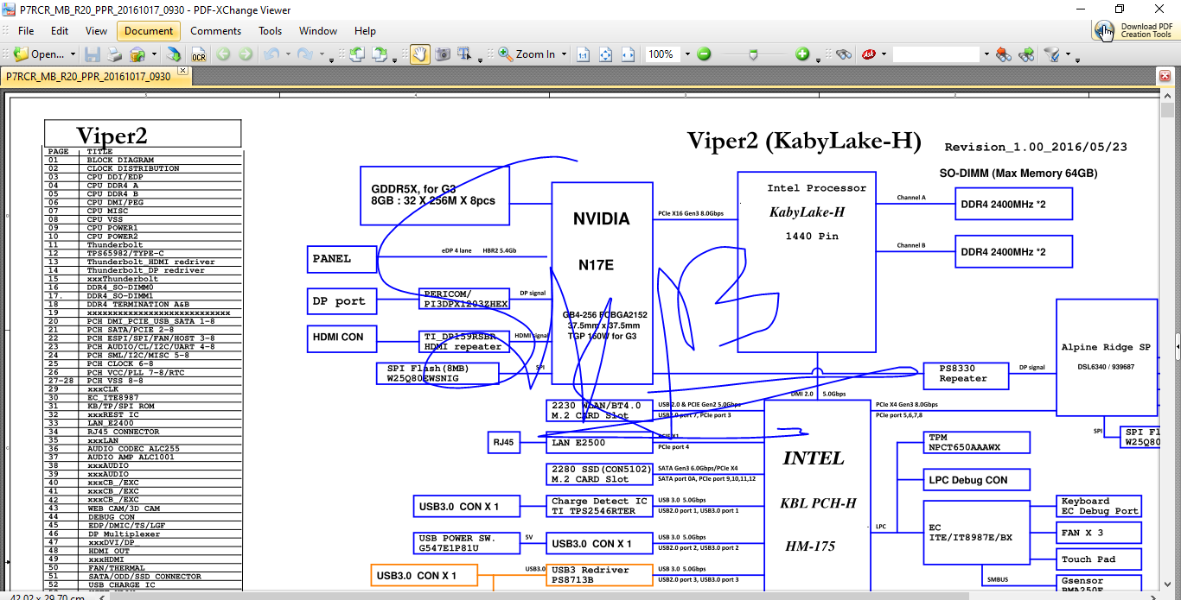
Task: Click the Fit Page icon
Action: [605, 54]
